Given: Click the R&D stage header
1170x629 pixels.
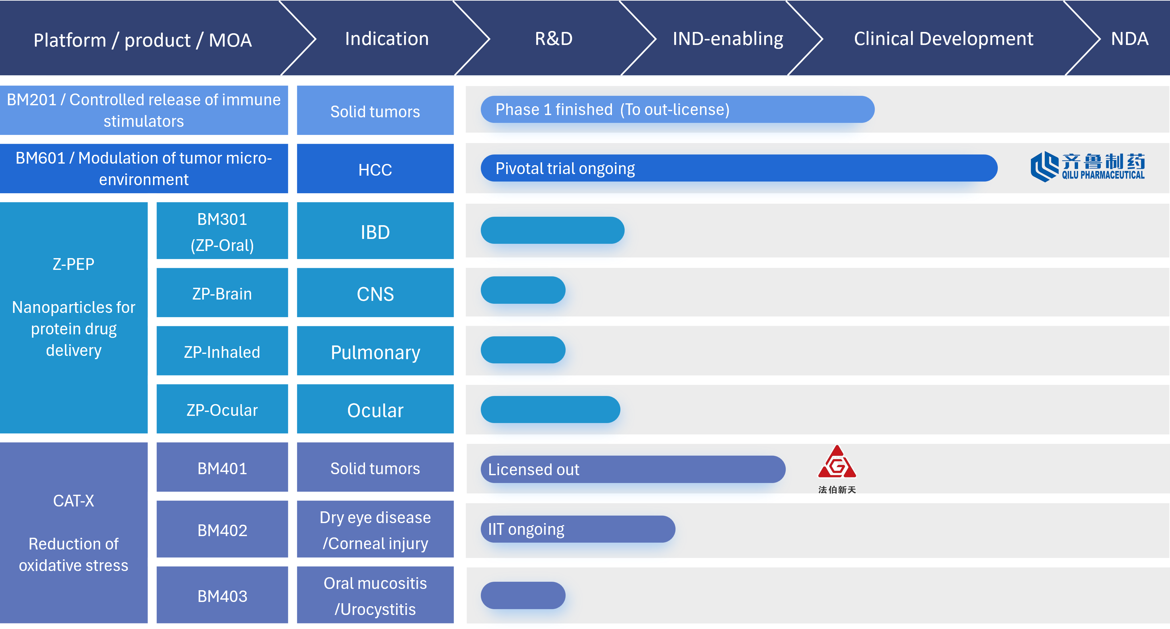Looking at the screenshot, I should click(x=553, y=39).
